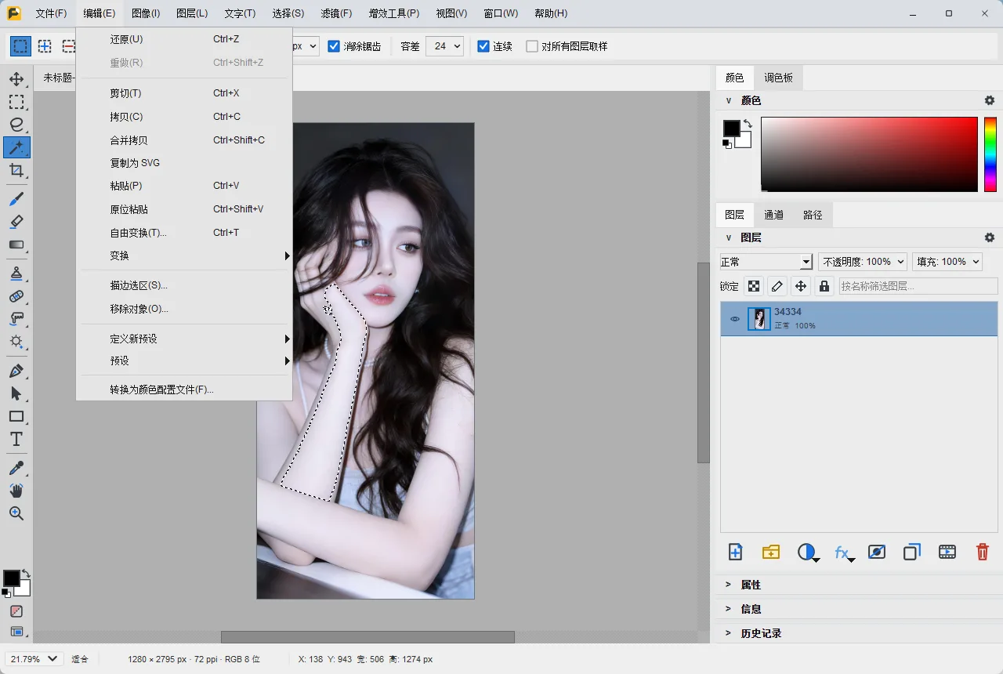Open the 21.79% zoom level dropdown
Image resolution: width=1003 pixels, height=674 pixels.
click(35, 659)
